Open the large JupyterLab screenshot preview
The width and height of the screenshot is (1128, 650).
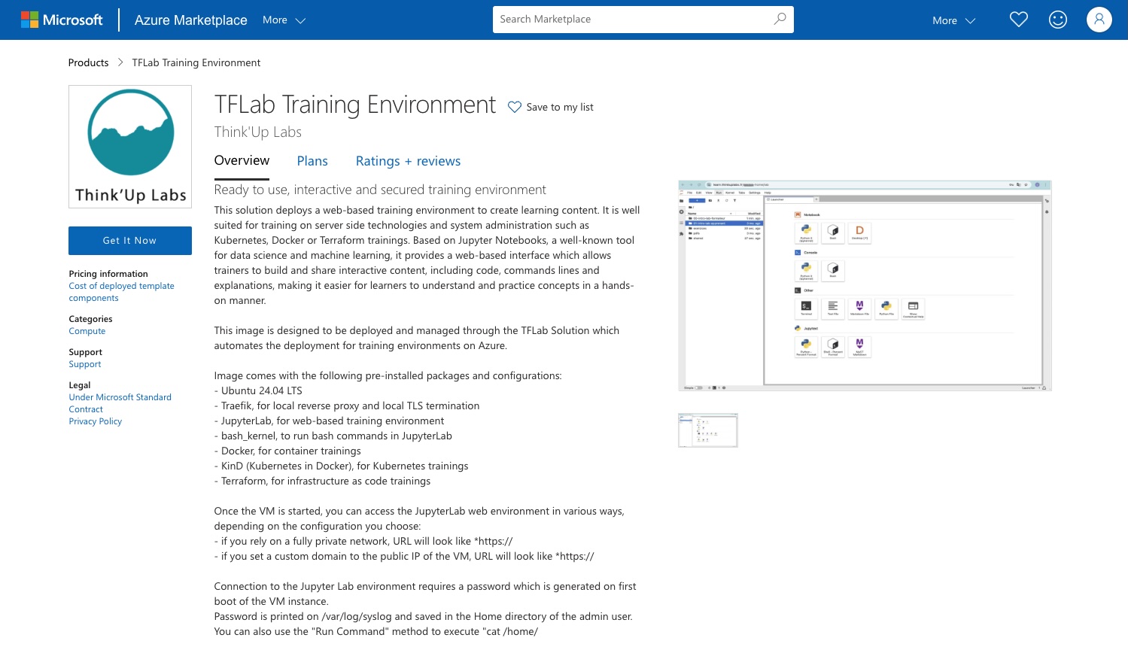pos(865,286)
